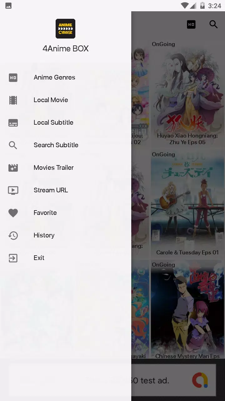225x401 pixels.
Task: Open Favorite list from the drawer
Action: [66, 213]
